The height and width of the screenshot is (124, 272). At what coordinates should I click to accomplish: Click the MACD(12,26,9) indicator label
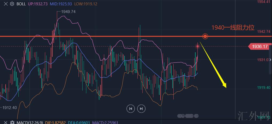click(30, 122)
